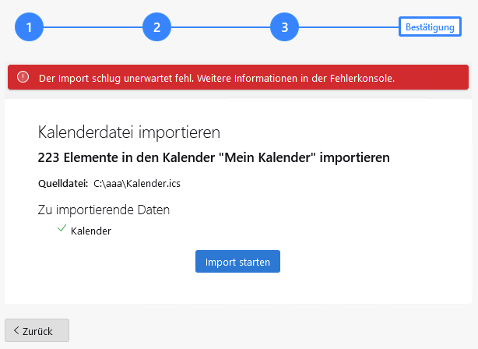This screenshot has width=478, height=349.
Task: Go to wizard step 1 circle
Action: pos(29,27)
